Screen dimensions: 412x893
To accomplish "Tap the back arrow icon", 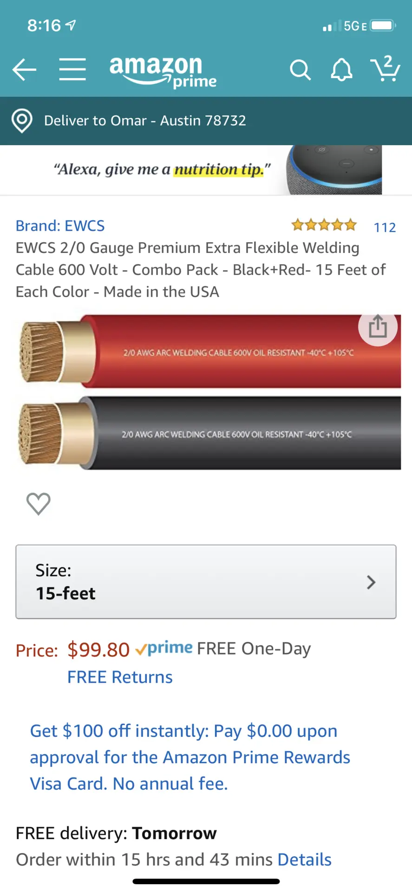I will pos(24,70).
